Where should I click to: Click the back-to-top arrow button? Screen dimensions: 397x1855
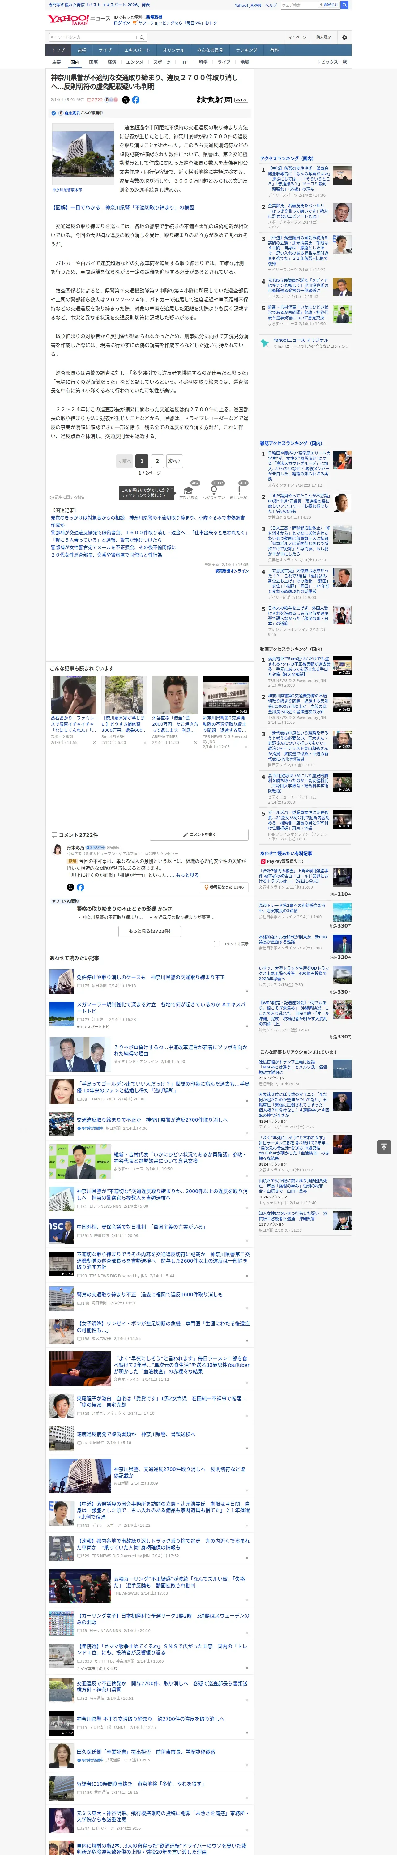pyautogui.click(x=384, y=1146)
